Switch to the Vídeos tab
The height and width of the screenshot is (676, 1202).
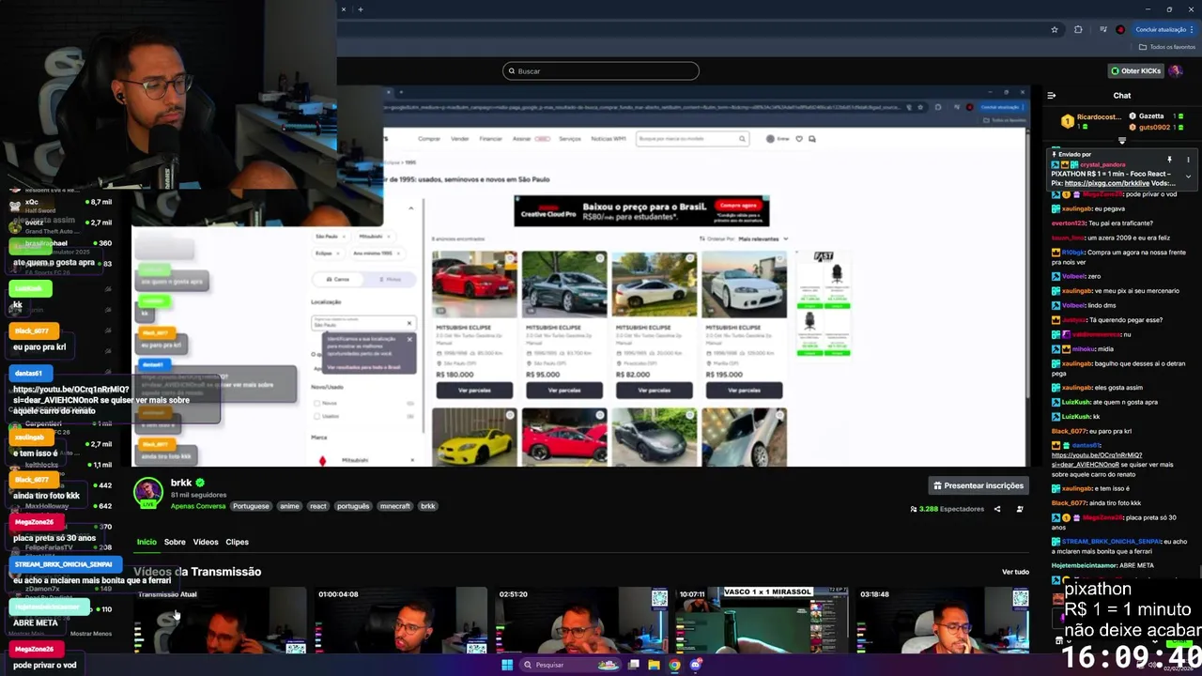click(x=206, y=542)
